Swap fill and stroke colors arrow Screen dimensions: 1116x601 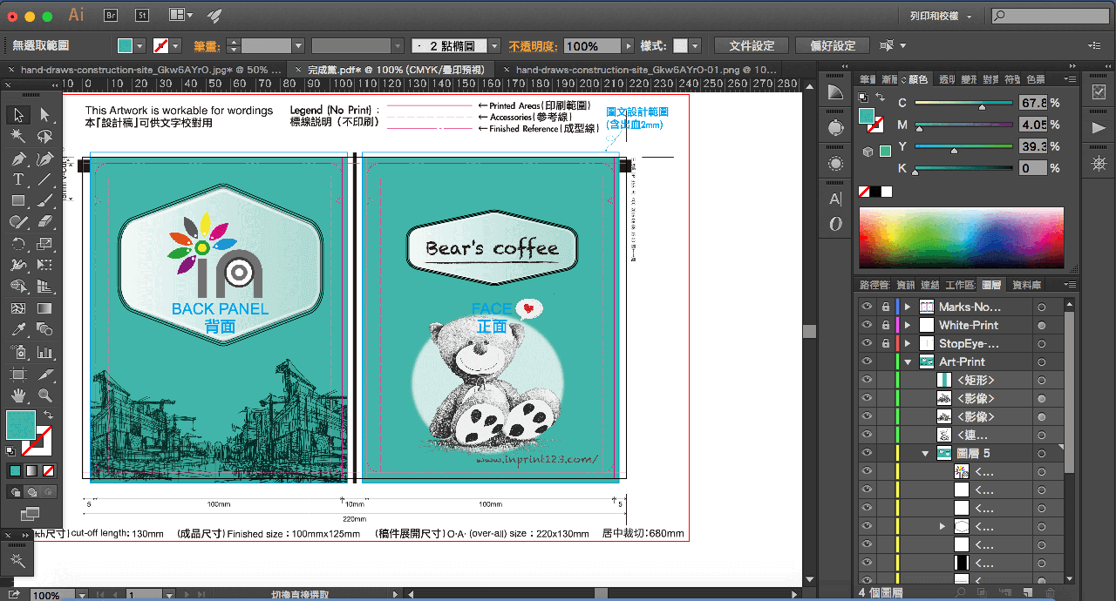click(49, 415)
